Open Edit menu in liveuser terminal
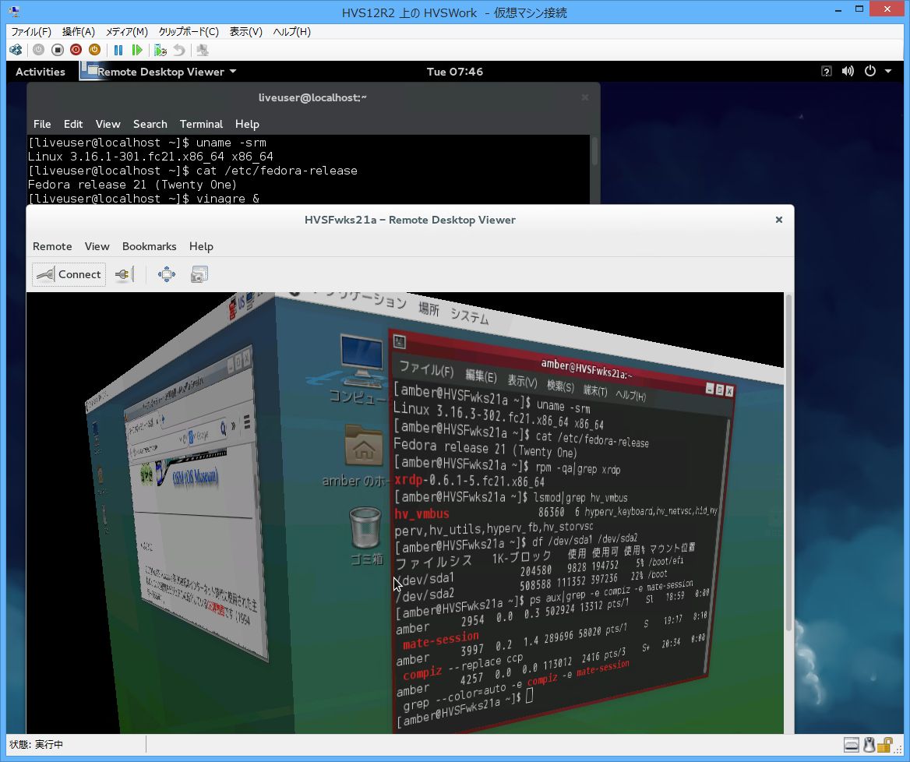The image size is (910, 762). point(73,124)
